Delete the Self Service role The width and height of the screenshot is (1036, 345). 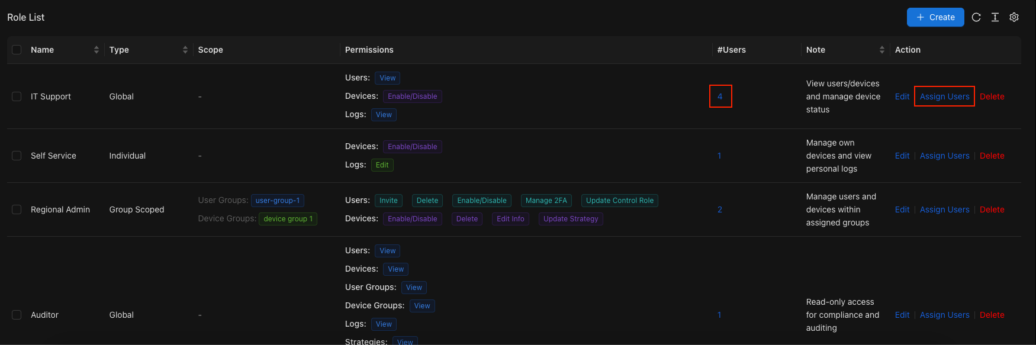(992, 156)
